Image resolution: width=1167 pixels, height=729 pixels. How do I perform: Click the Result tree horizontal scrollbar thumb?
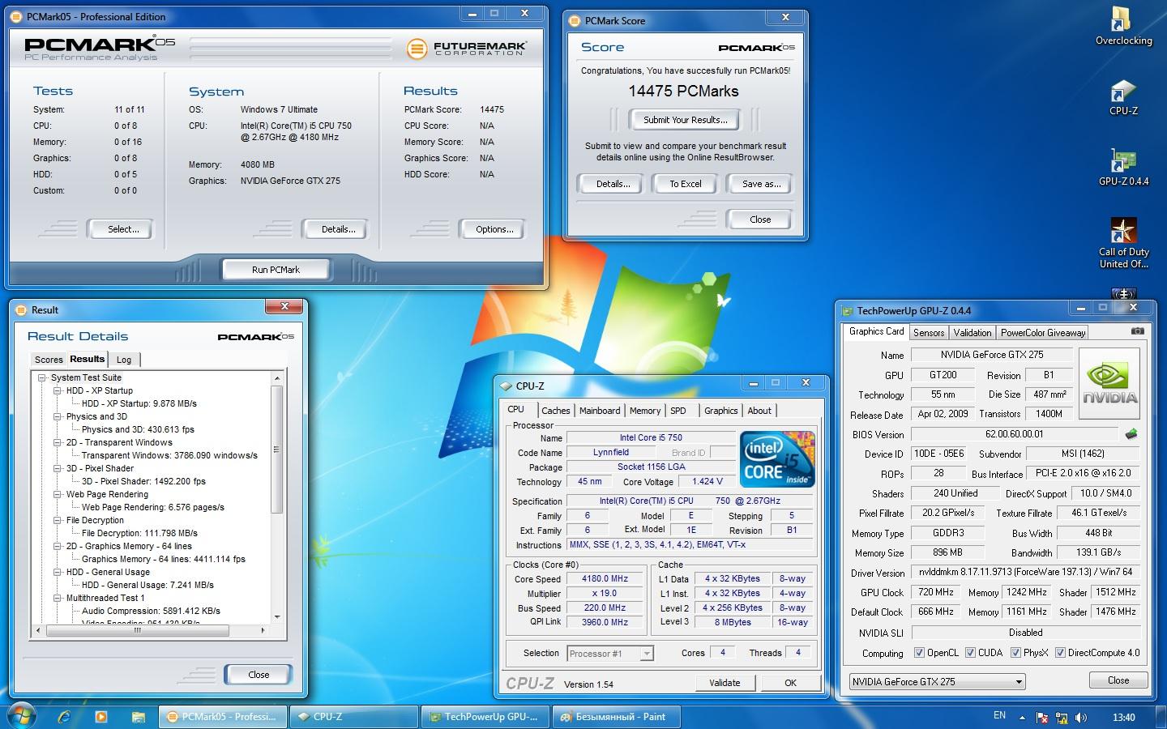[x=136, y=630]
